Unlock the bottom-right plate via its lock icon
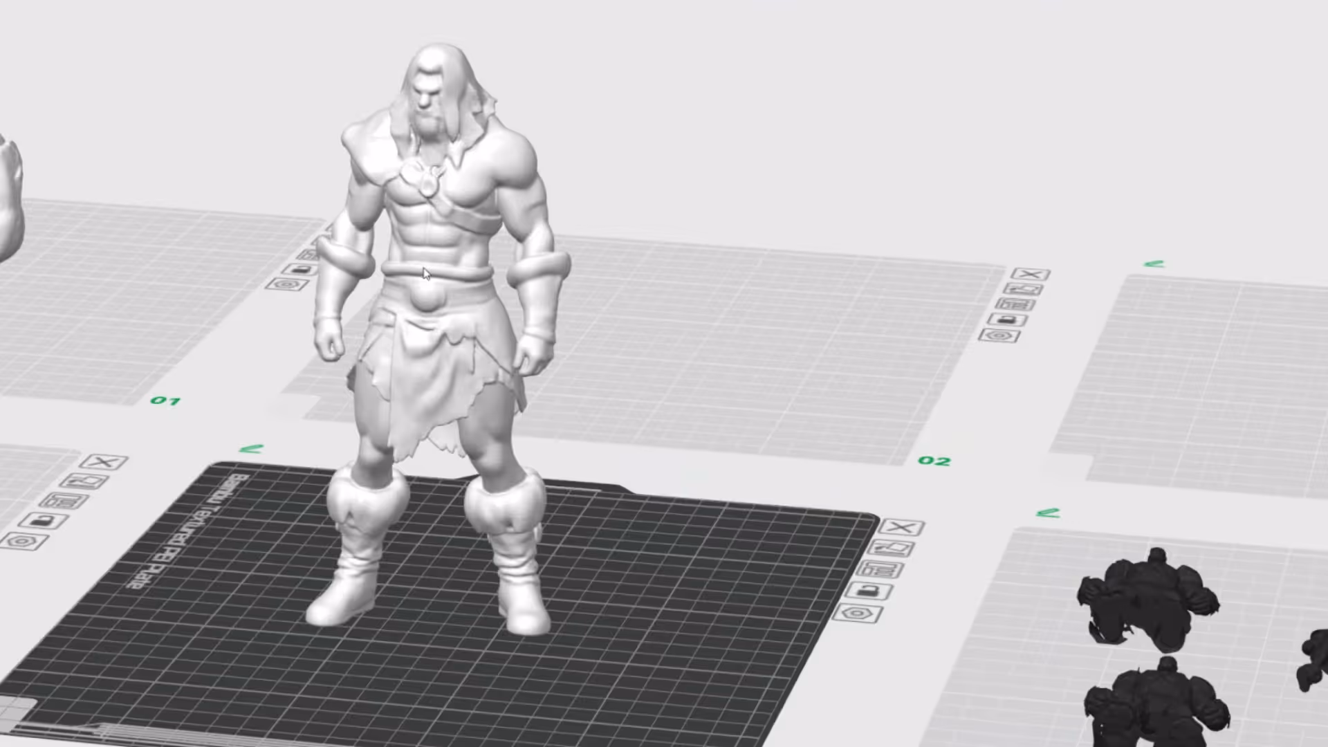 (869, 591)
